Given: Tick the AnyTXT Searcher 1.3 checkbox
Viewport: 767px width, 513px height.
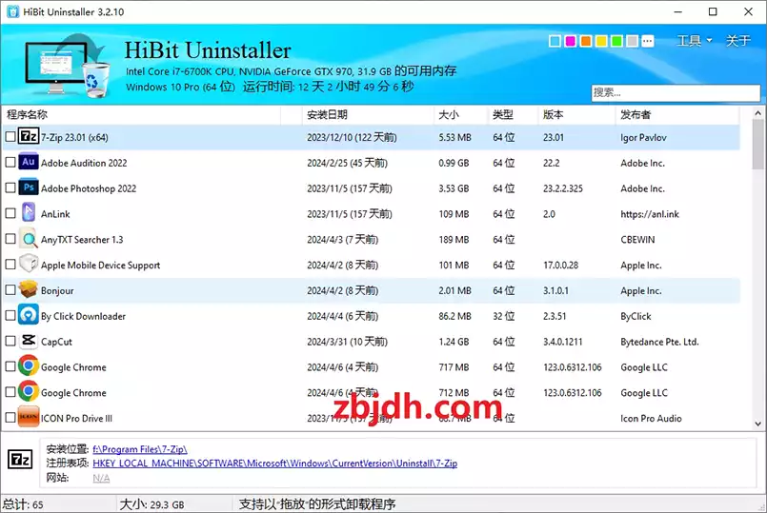Looking at the screenshot, I should pyautogui.click(x=10, y=239).
